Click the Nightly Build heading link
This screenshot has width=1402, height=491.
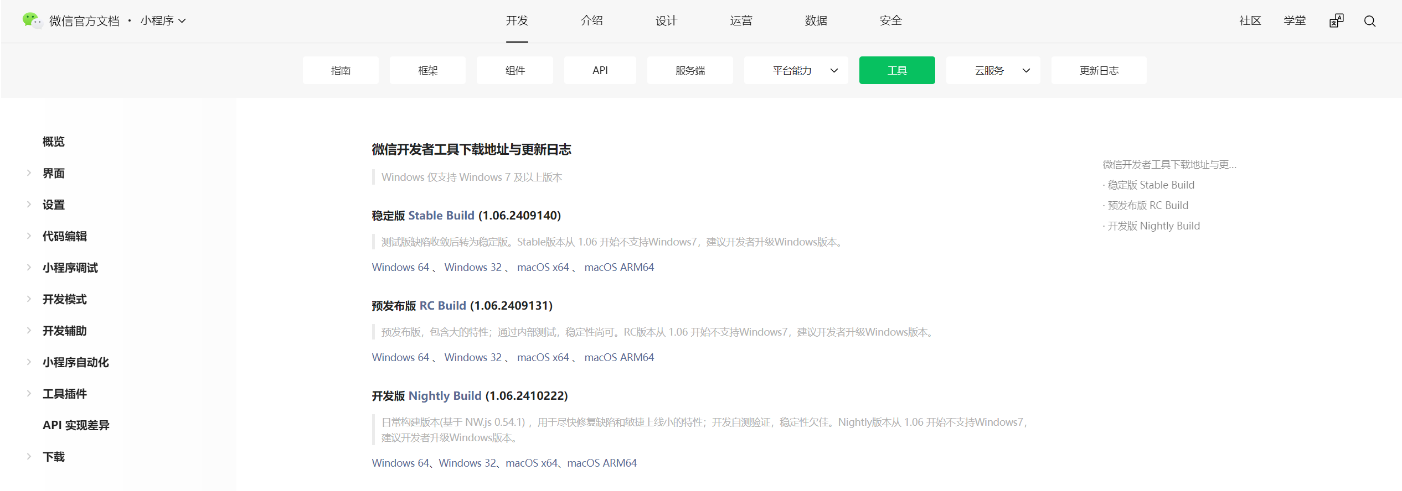click(445, 396)
